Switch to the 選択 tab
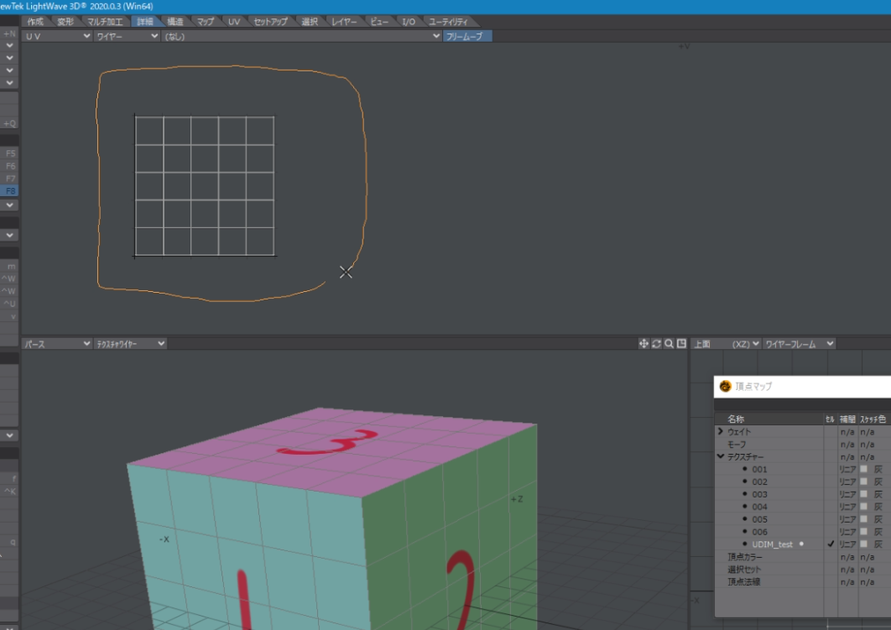 pyautogui.click(x=310, y=22)
